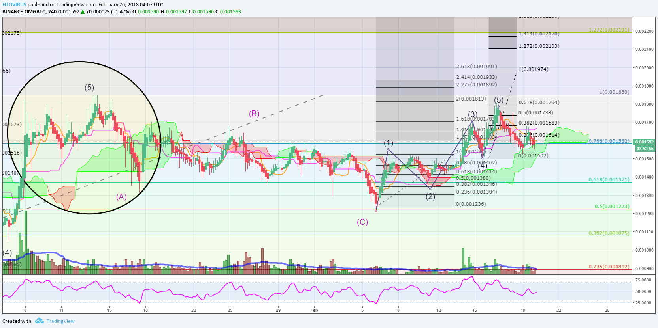Click the TradingView cloud logo icon
658x328 pixels.
39,321
